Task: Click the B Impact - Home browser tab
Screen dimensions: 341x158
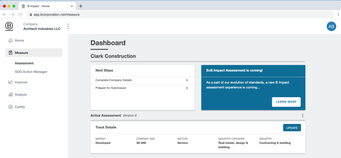Action: tap(47, 6)
